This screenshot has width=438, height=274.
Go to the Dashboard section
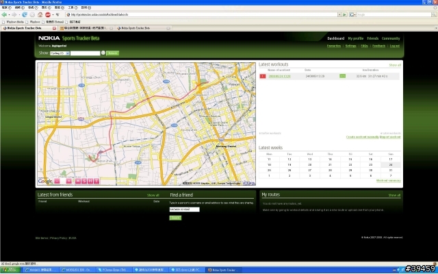point(336,38)
